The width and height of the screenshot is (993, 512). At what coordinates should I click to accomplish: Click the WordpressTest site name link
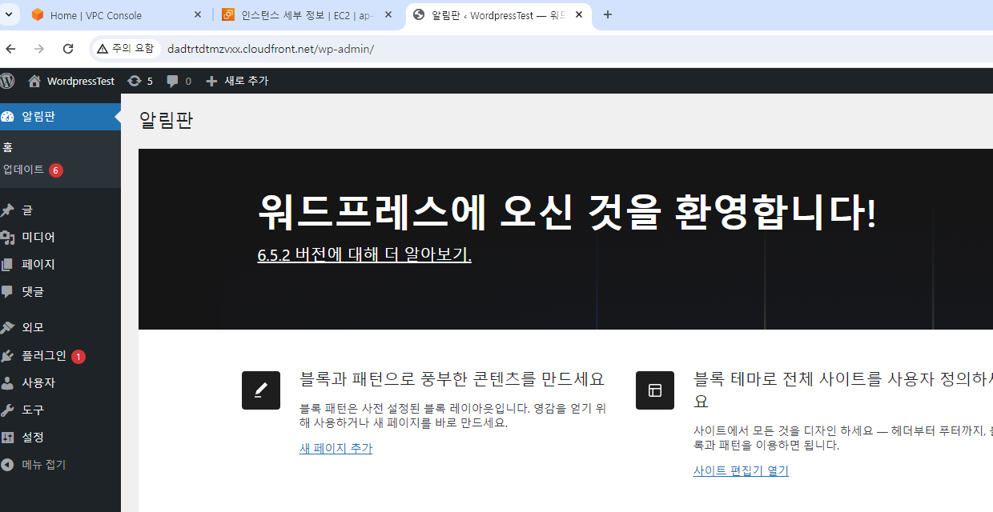[81, 81]
